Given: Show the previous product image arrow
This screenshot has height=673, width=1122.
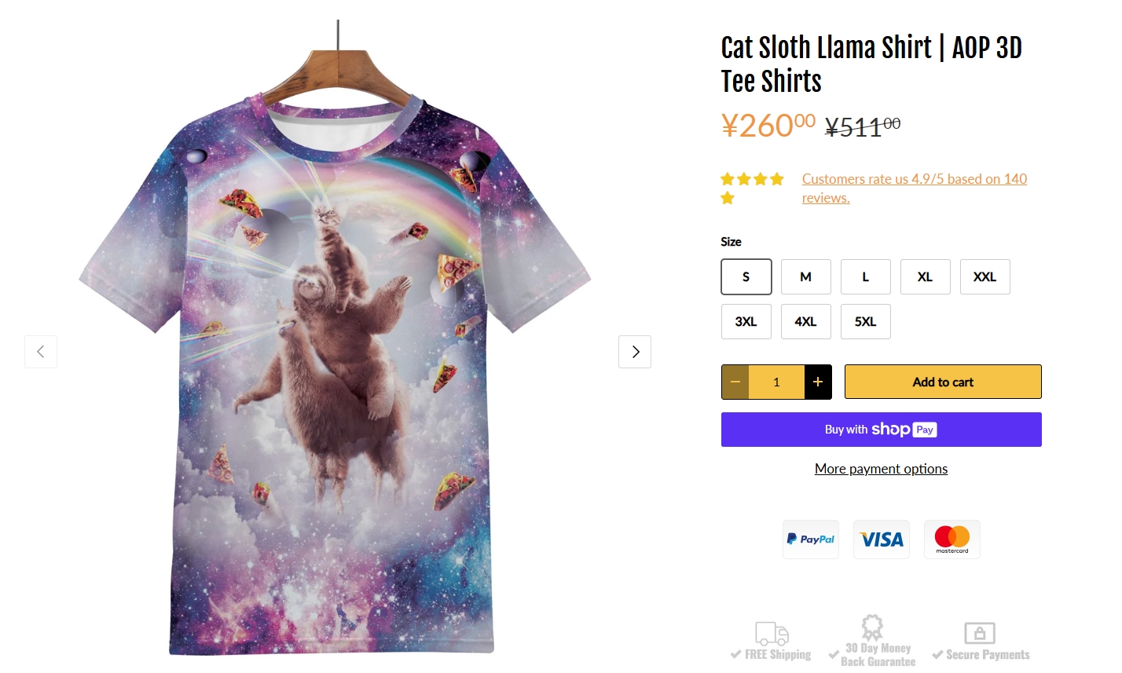Looking at the screenshot, I should [41, 352].
